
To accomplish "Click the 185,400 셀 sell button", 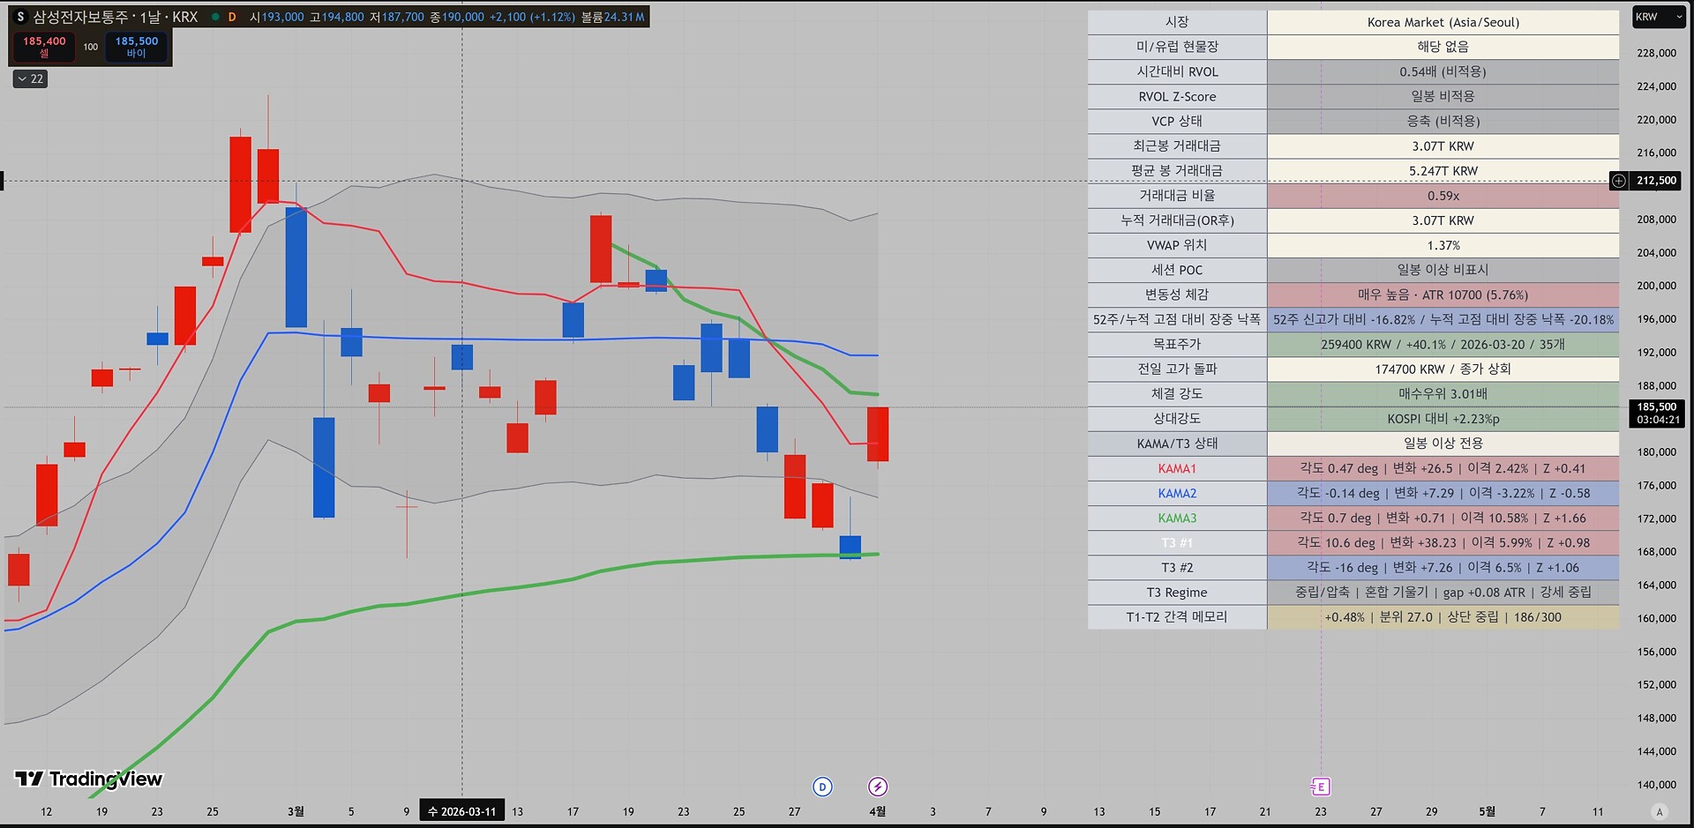I will pos(44,47).
